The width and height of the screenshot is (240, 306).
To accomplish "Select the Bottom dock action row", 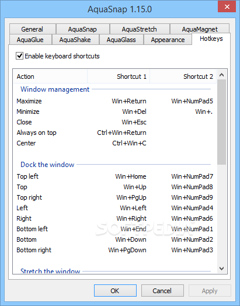I will click(x=115, y=239).
